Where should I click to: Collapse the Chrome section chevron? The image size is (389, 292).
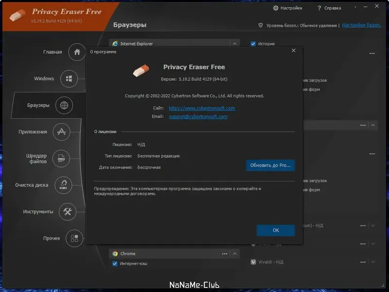pos(235,254)
